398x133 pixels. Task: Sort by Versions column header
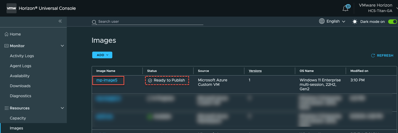(255, 71)
